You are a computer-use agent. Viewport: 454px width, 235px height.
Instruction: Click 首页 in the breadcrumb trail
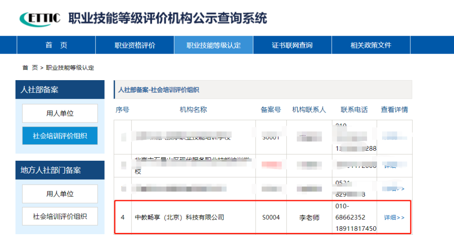30,68
